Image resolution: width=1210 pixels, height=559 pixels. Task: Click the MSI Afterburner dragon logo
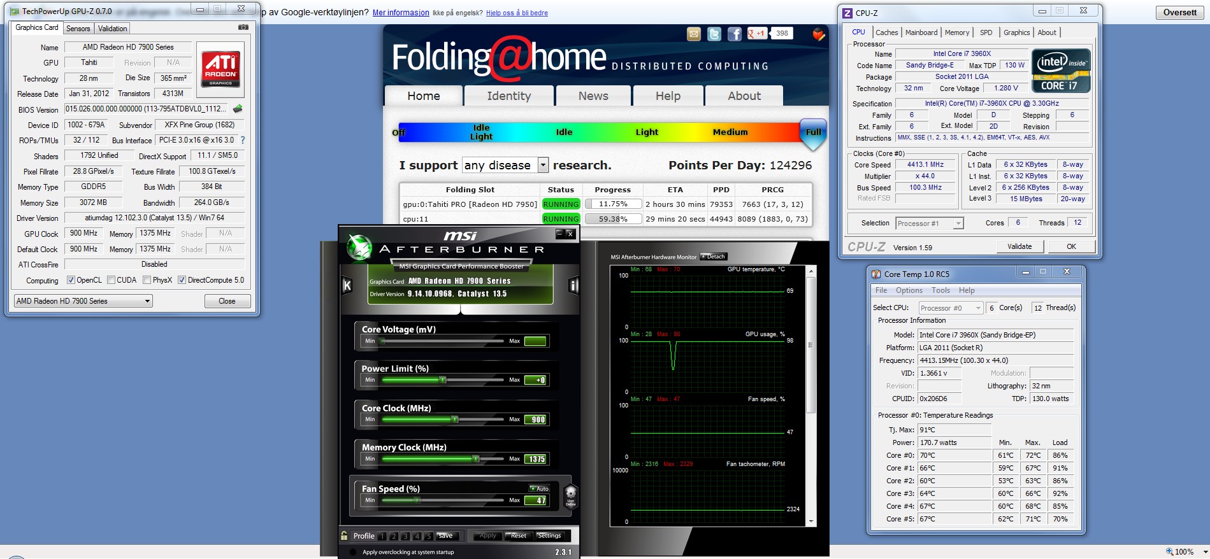(359, 247)
